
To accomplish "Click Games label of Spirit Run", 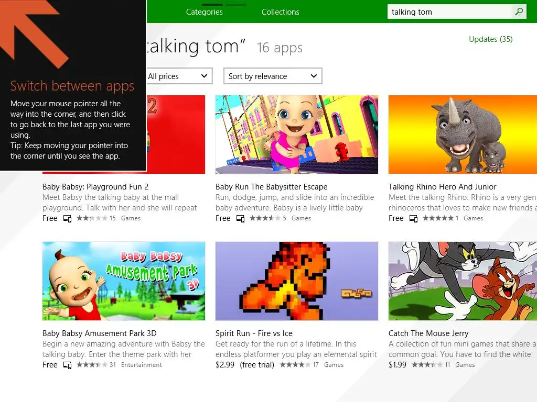I will point(334,365).
